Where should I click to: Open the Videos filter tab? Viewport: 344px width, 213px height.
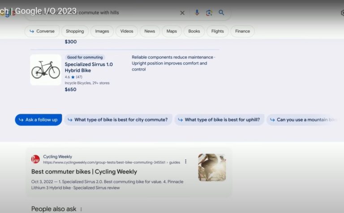pyautogui.click(x=127, y=31)
